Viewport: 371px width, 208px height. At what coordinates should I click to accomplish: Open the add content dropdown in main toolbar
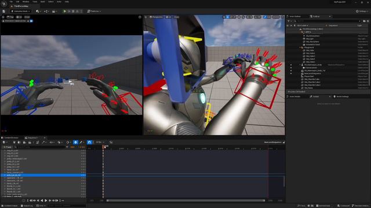38,12
